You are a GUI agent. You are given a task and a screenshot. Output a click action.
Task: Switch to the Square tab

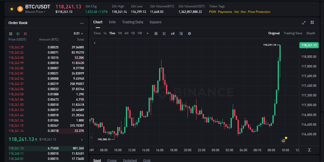click(155, 22)
